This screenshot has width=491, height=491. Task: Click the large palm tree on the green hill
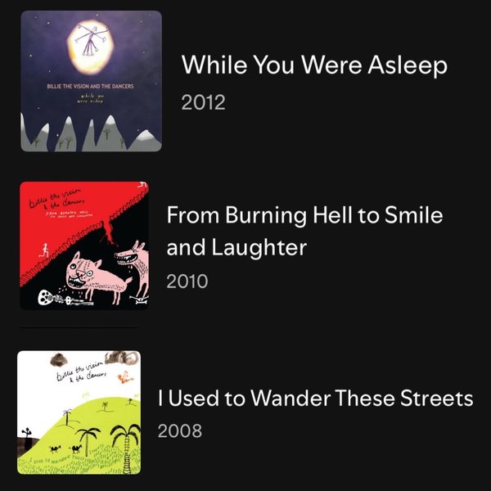click(127, 446)
